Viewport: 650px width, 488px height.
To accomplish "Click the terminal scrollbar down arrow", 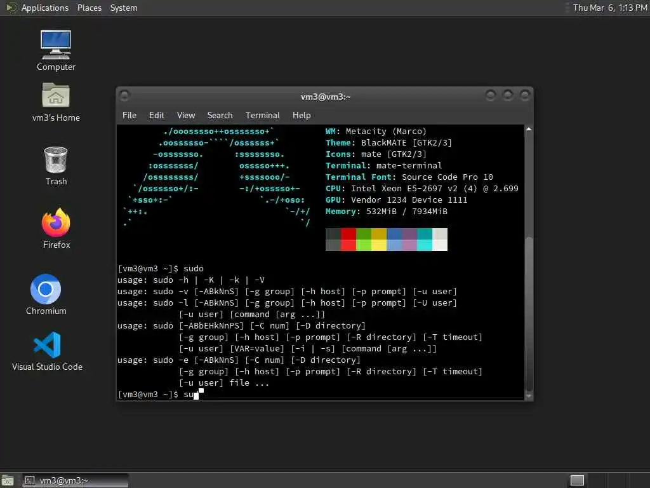I will tap(529, 396).
